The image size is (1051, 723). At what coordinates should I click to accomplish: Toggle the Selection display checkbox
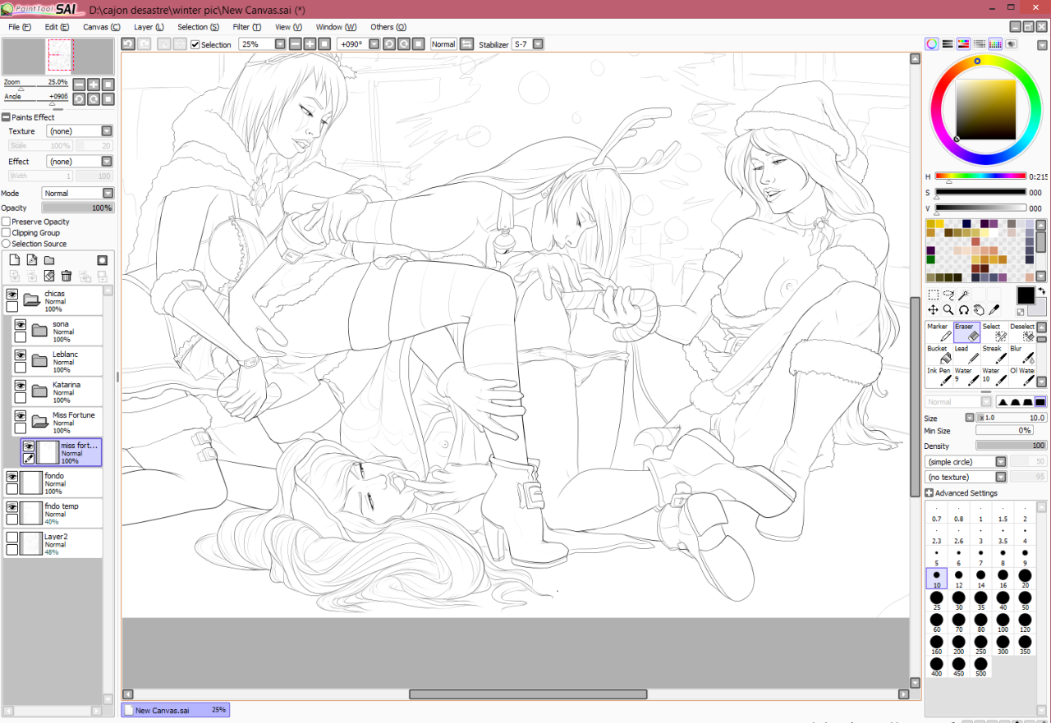tap(195, 44)
